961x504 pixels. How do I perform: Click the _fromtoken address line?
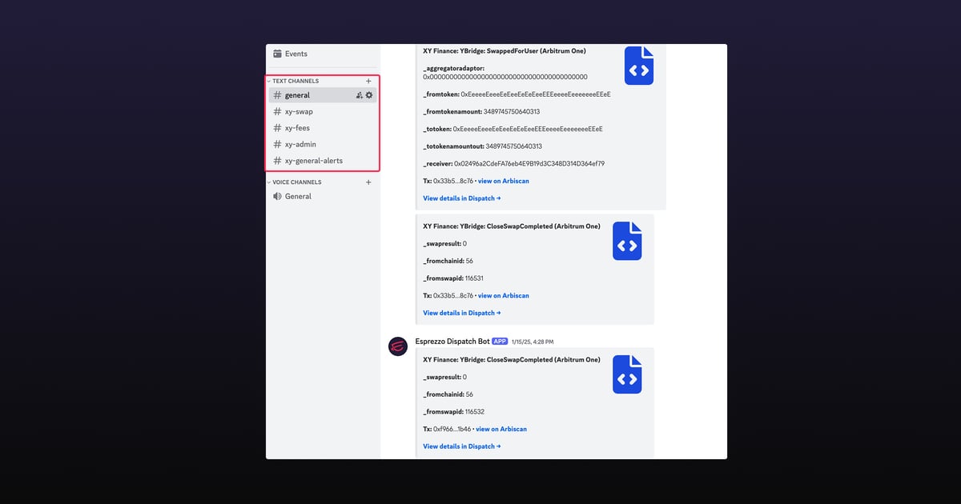pyautogui.click(x=517, y=94)
